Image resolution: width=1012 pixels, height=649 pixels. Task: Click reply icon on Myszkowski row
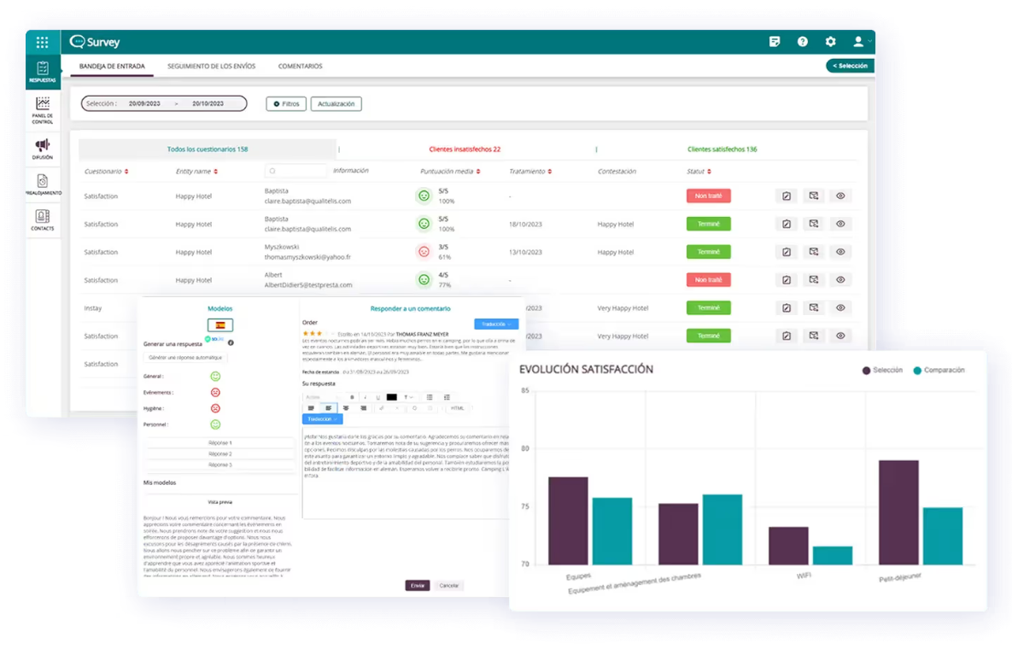coord(813,252)
